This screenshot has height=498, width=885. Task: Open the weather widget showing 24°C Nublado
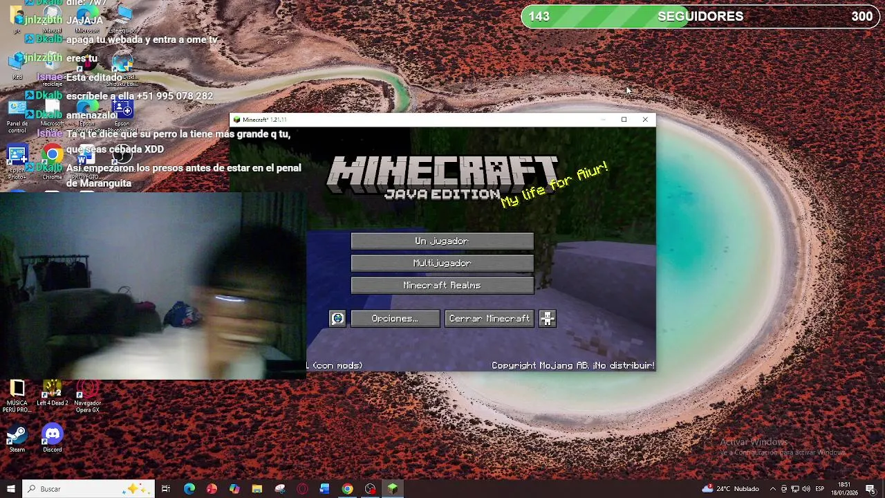(x=731, y=489)
